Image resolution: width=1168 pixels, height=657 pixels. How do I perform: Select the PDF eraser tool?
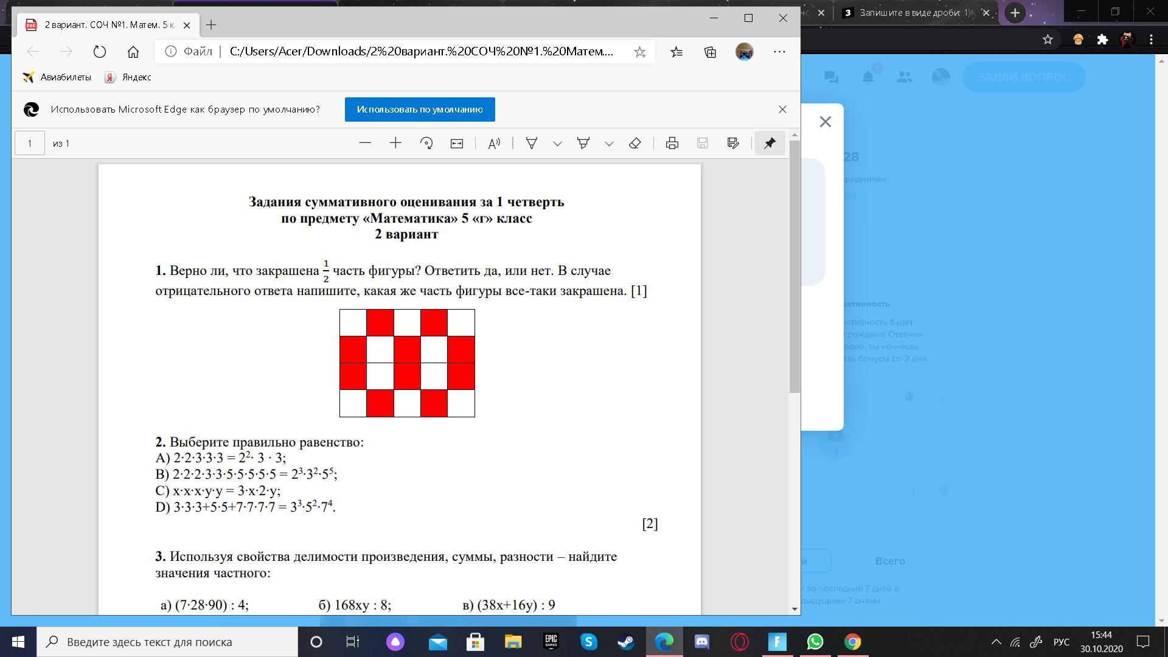click(x=635, y=144)
